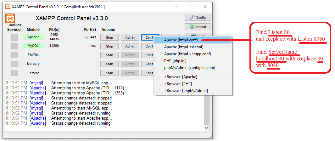Open Apache Admin page
Viewport: 335px width, 141px height.
[x=130, y=37]
